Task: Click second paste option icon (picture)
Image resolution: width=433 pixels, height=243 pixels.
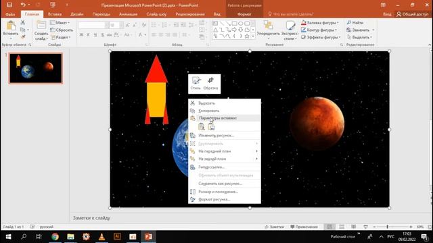Action: 211,126
